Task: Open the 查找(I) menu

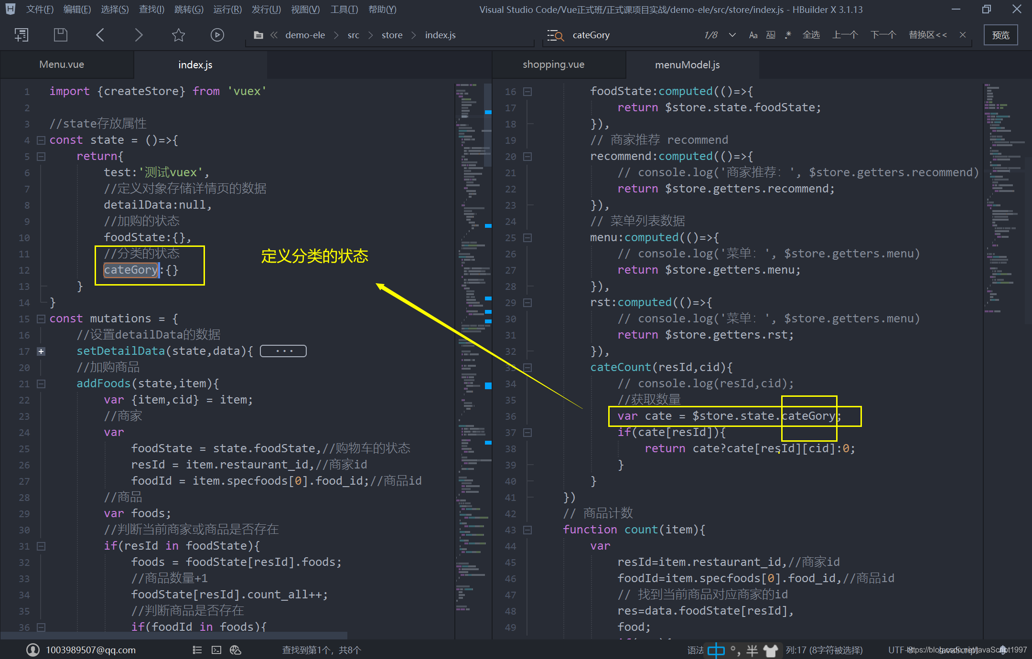Action: click(151, 10)
